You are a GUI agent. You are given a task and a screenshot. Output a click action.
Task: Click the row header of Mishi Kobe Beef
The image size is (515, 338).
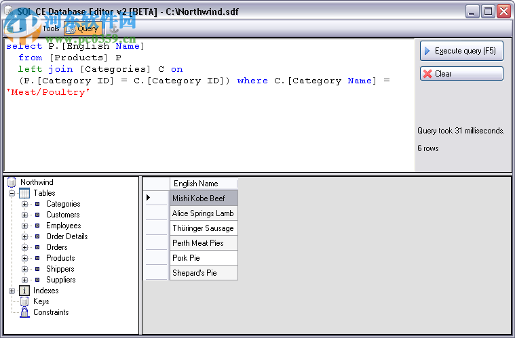[156, 198]
